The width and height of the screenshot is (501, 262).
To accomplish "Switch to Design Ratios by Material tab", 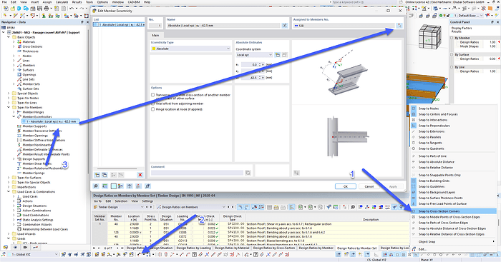I will pyautogui.click(x=232, y=248).
